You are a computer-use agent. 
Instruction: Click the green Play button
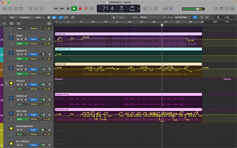pos(74,9)
